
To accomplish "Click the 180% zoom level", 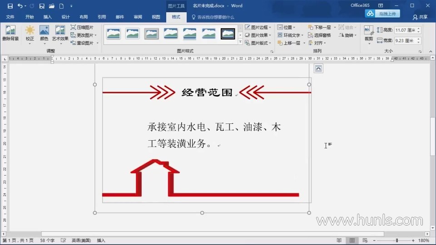I will (424, 240).
